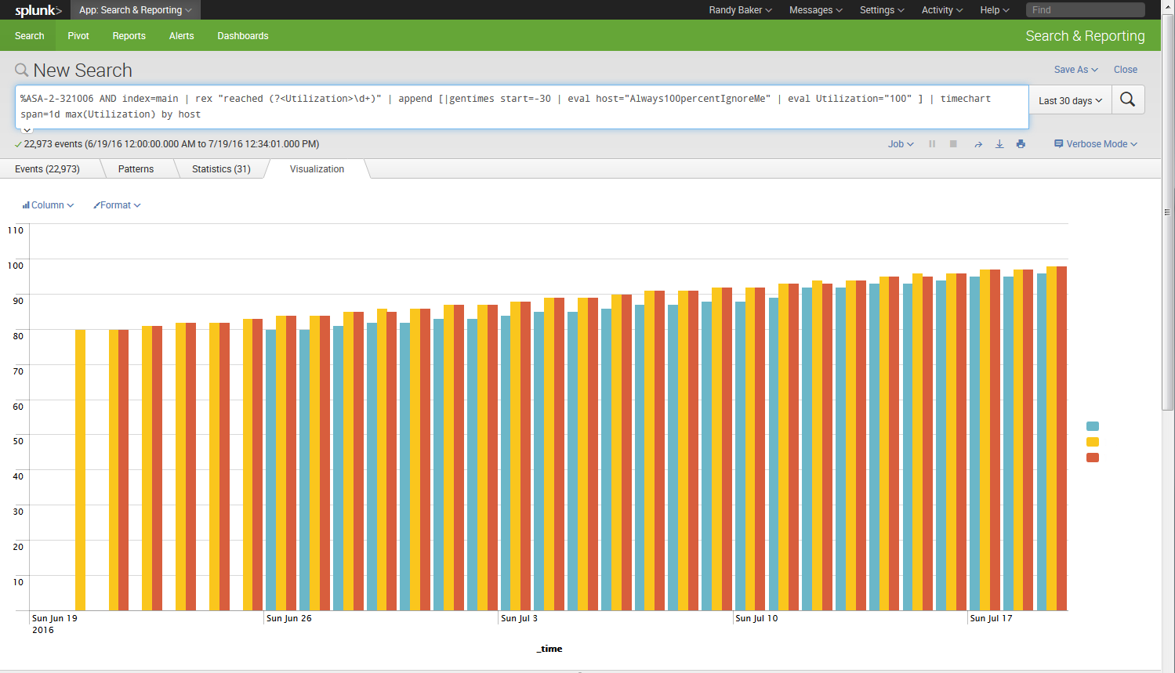Share the job link
Image resolution: width=1175 pixels, height=673 pixels.
[x=977, y=143]
